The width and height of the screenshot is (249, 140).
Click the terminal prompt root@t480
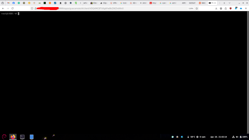pos(9,14)
